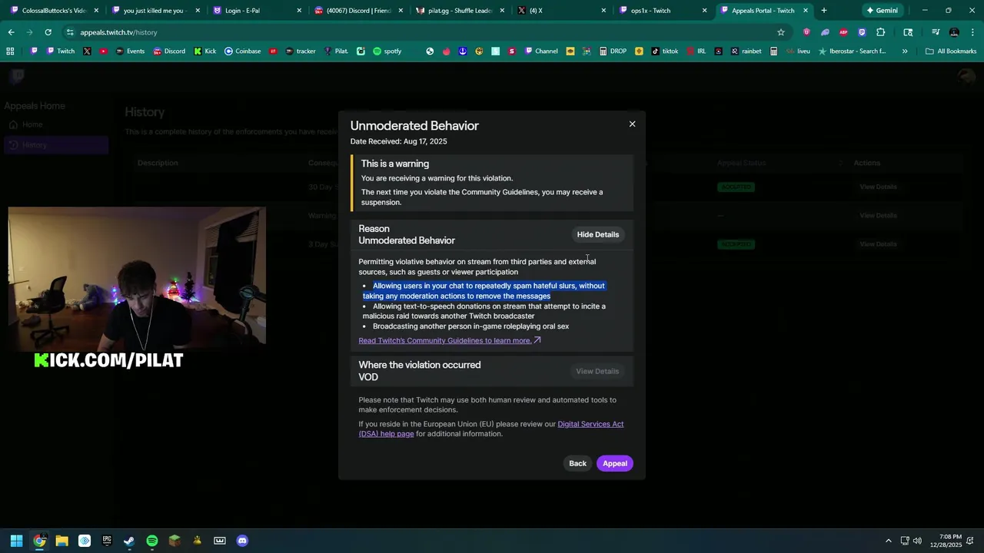The image size is (984, 553).
Task: Open Discord from the taskbar
Action: coord(242,541)
